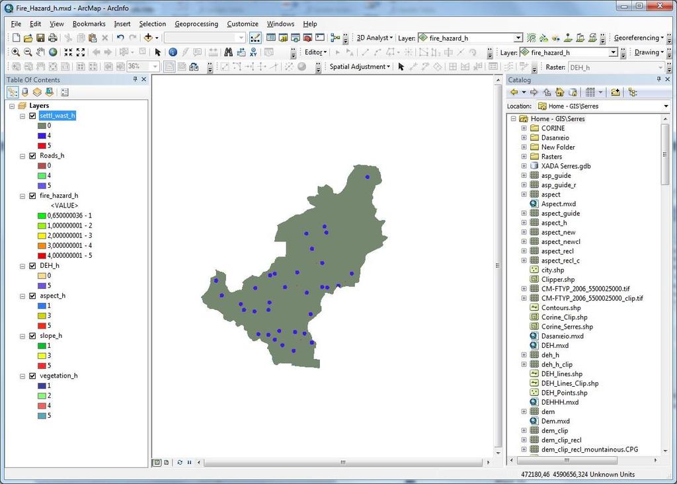
Task: Open the Windows menu
Action: coord(280,24)
